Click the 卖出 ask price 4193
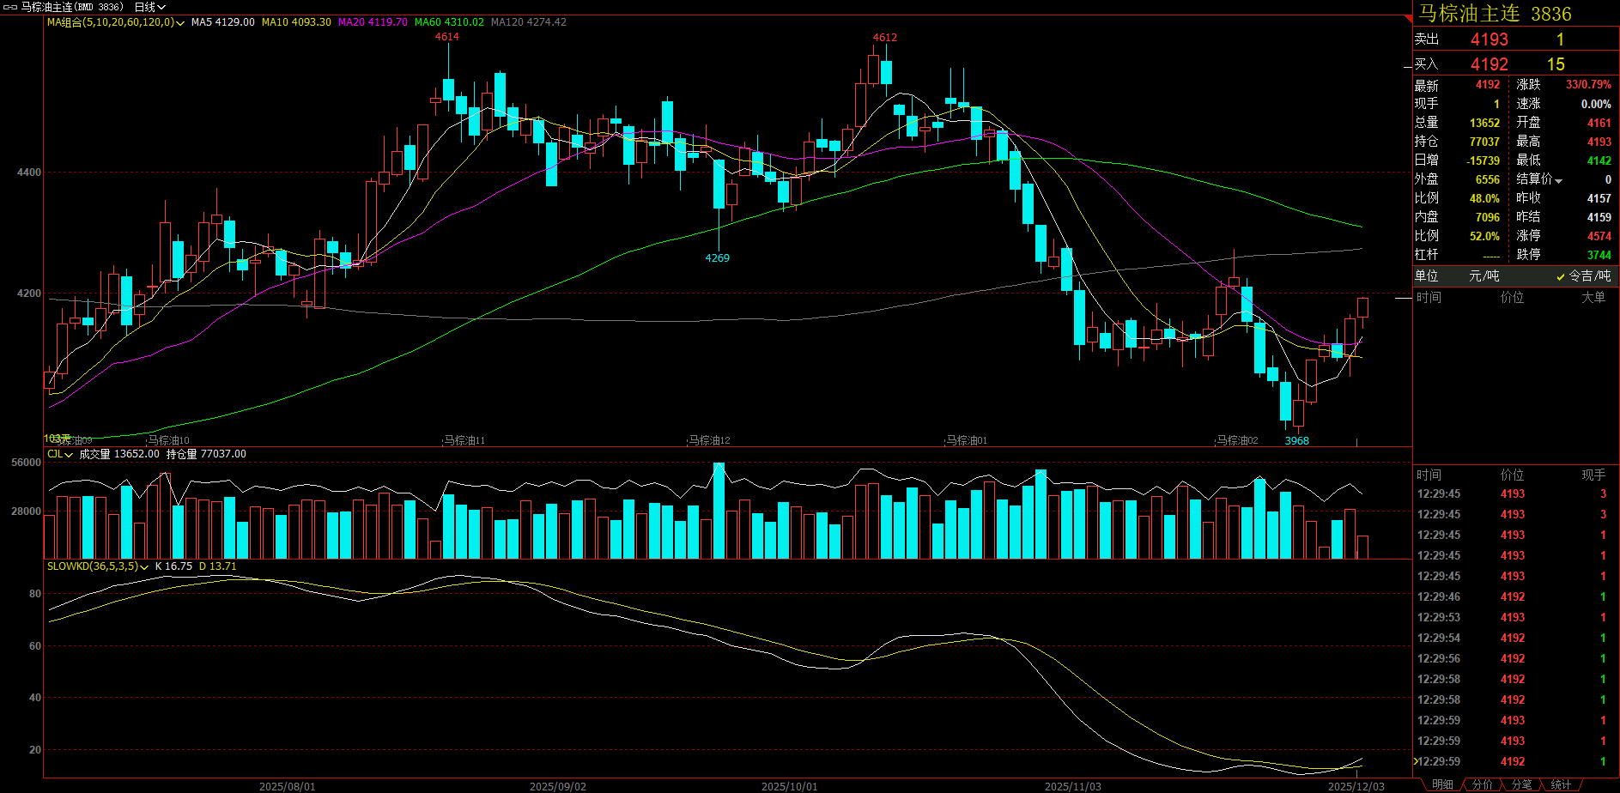This screenshot has height=793, width=1620. pyautogui.click(x=1489, y=39)
